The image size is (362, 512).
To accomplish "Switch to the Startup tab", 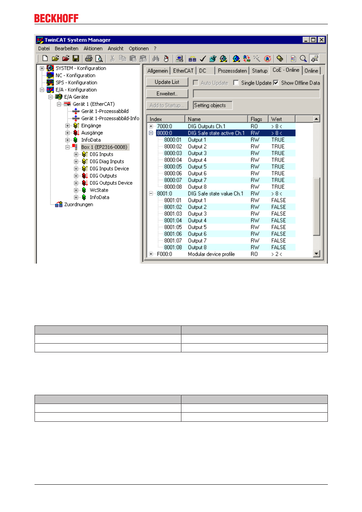I will click(x=260, y=71).
